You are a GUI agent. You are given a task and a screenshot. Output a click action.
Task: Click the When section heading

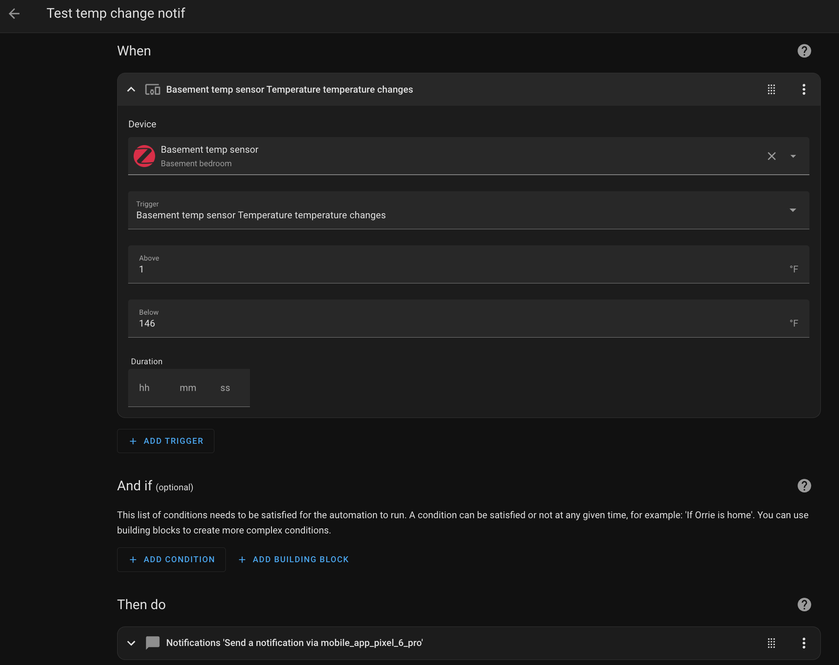click(134, 51)
